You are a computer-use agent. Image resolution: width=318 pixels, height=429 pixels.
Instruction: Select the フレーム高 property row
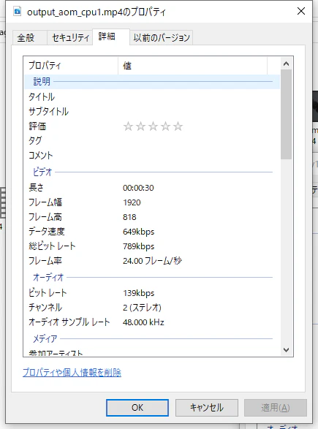[x=152, y=217]
